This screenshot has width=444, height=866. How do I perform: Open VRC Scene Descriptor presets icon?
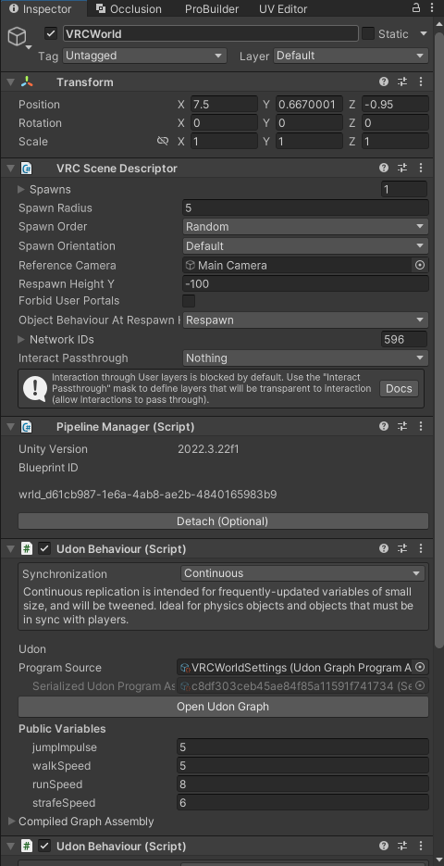[402, 168]
